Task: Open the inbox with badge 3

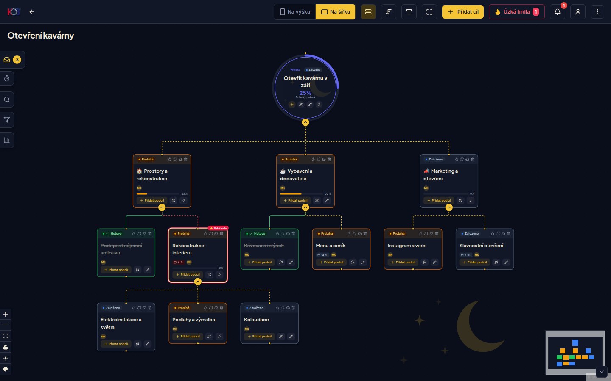Action: pyautogui.click(x=12, y=60)
